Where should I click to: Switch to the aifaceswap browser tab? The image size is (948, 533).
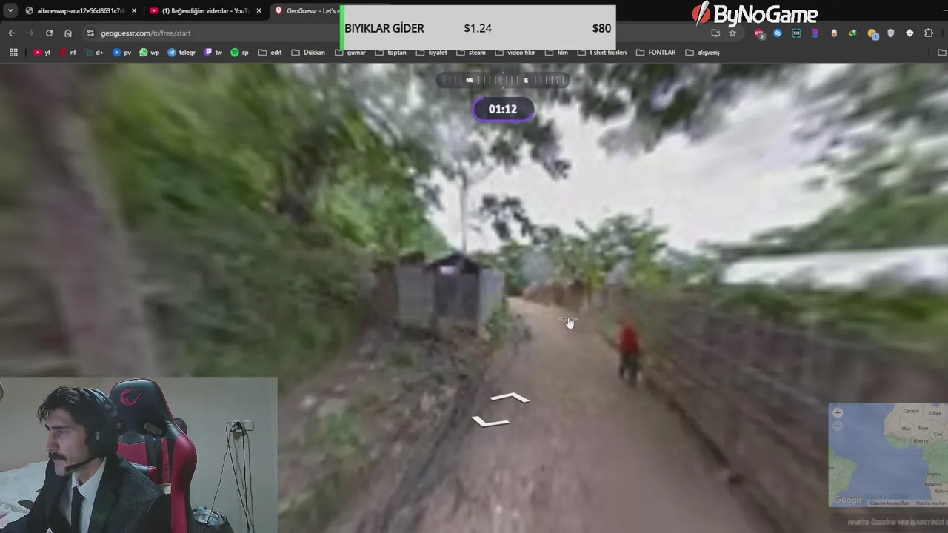[81, 10]
